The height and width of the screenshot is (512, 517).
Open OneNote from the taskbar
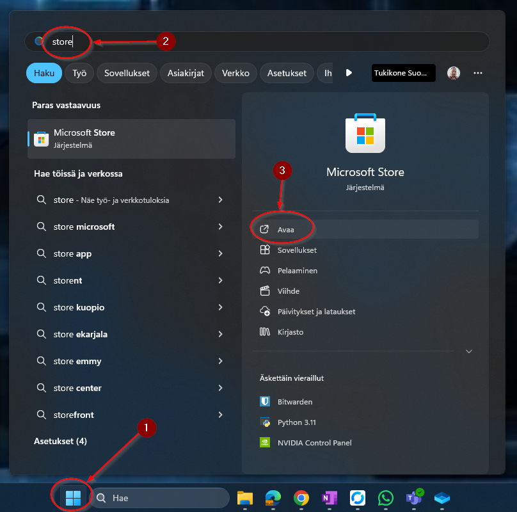click(330, 498)
